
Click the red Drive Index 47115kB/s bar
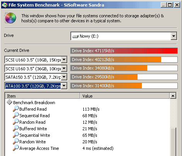[124, 51]
